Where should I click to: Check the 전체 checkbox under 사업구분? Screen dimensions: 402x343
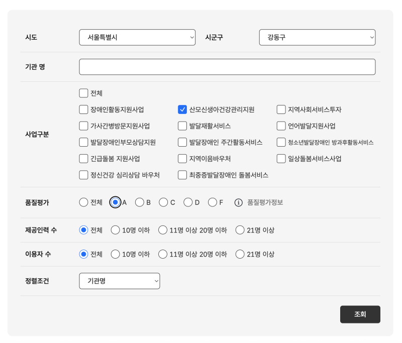click(x=83, y=93)
